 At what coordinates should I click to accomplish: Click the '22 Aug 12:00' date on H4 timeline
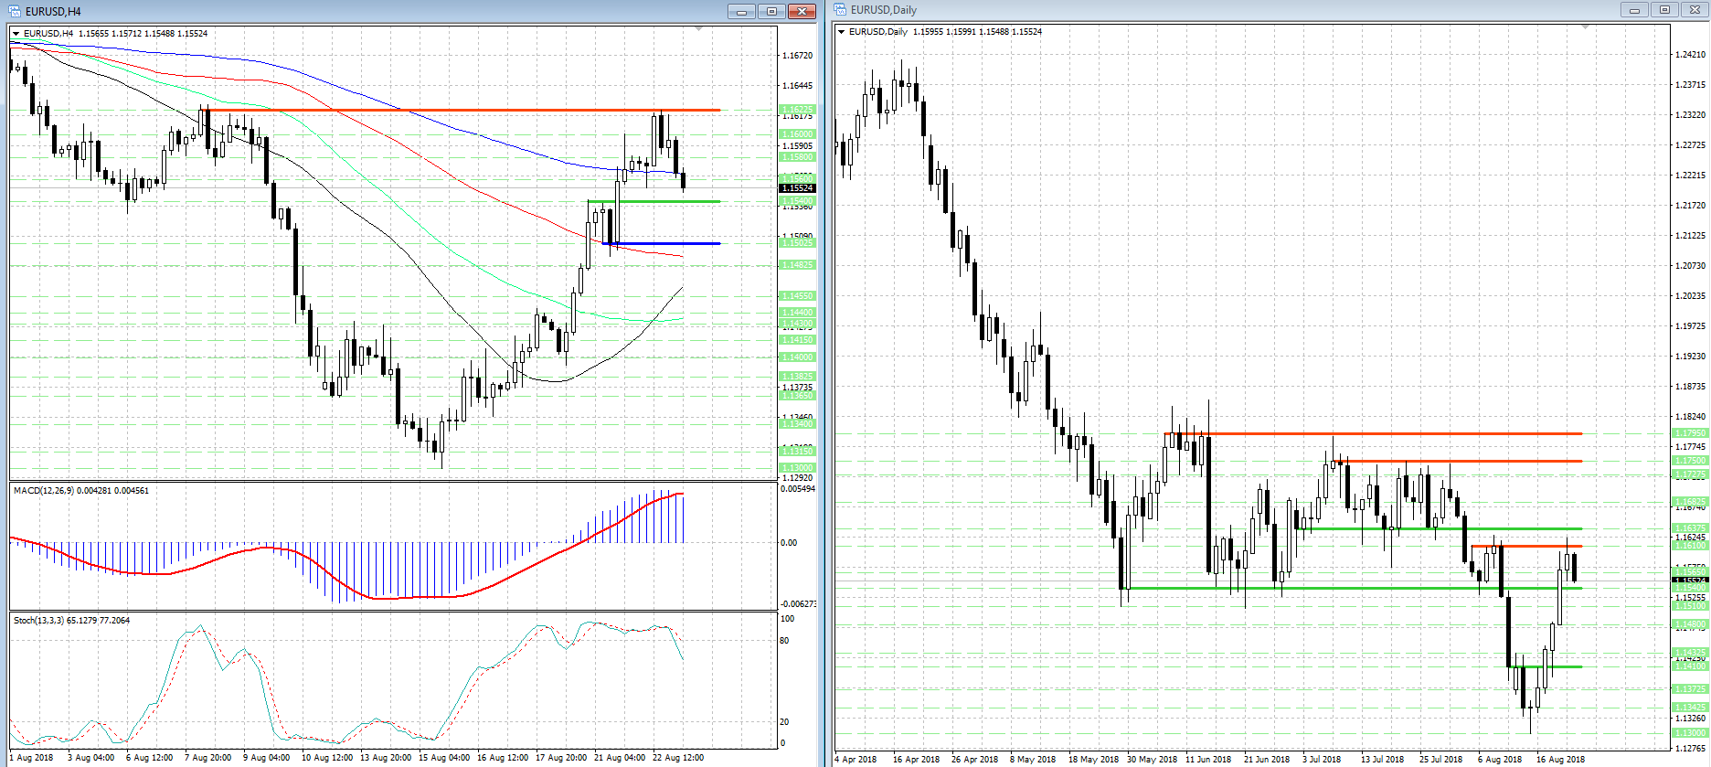(678, 758)
